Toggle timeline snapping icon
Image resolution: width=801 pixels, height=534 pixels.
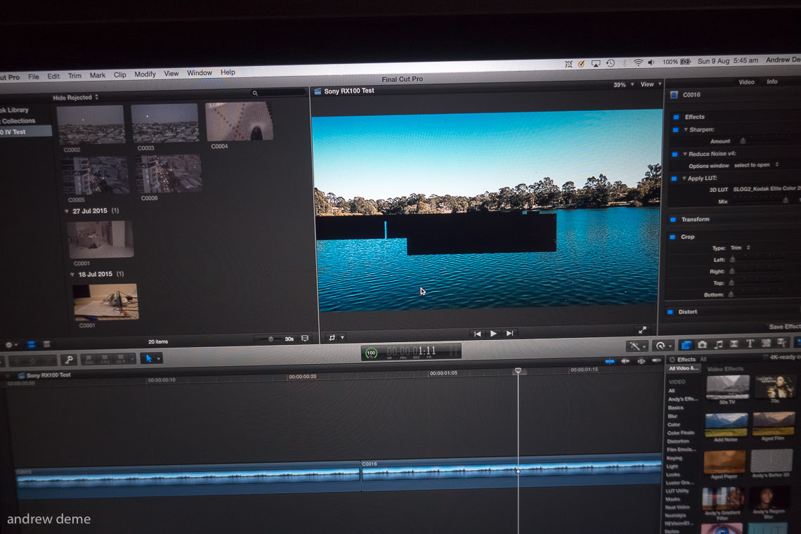[x=656, y=360]
